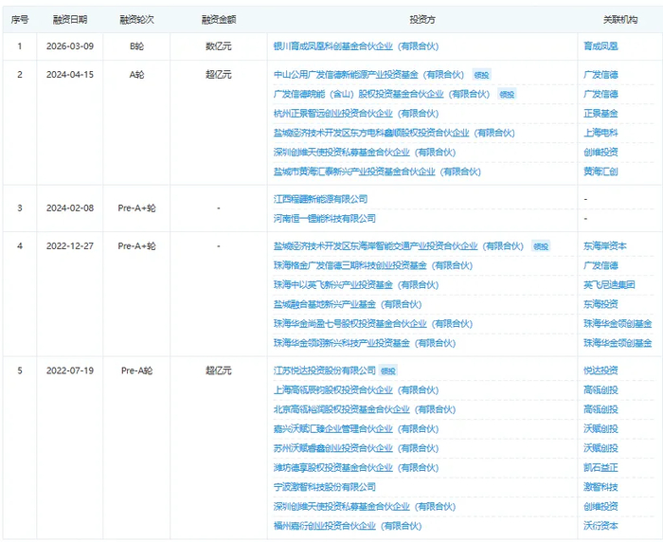Open 东海投资 affiliated institution link

coord(600,304)
